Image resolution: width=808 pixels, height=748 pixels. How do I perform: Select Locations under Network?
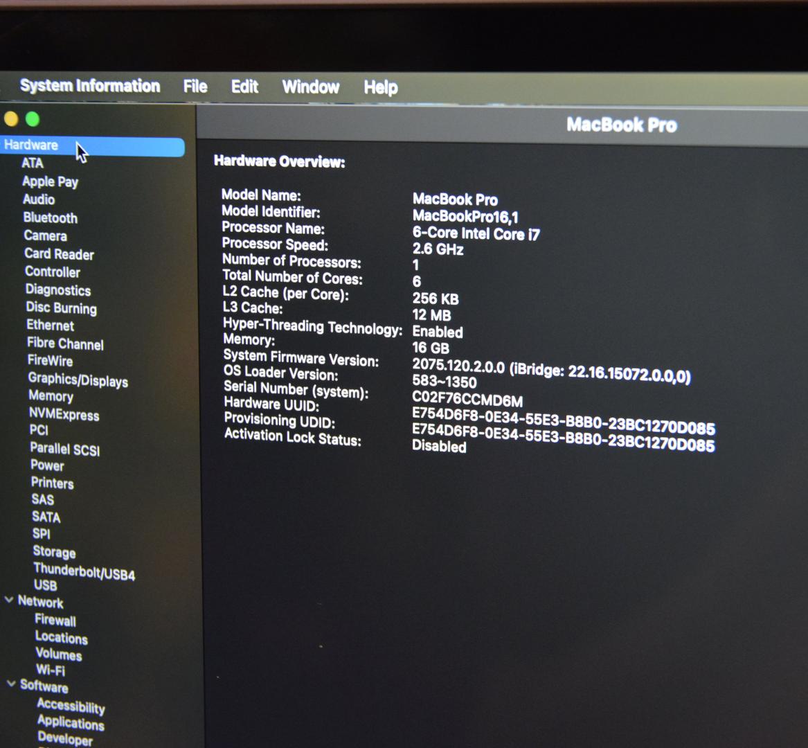point(62,638)
